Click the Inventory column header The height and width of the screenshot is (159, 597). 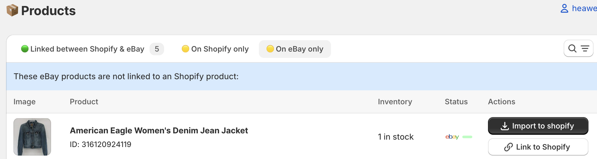[x=395, y=102]
